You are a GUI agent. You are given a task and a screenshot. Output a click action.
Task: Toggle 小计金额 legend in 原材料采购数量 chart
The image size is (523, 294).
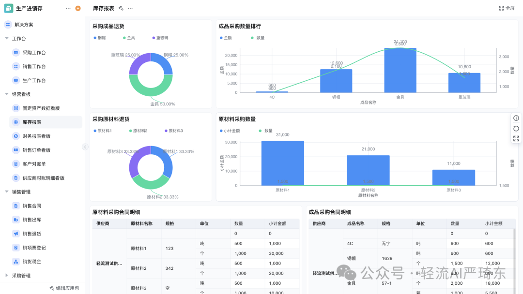(x=230, y=131)
